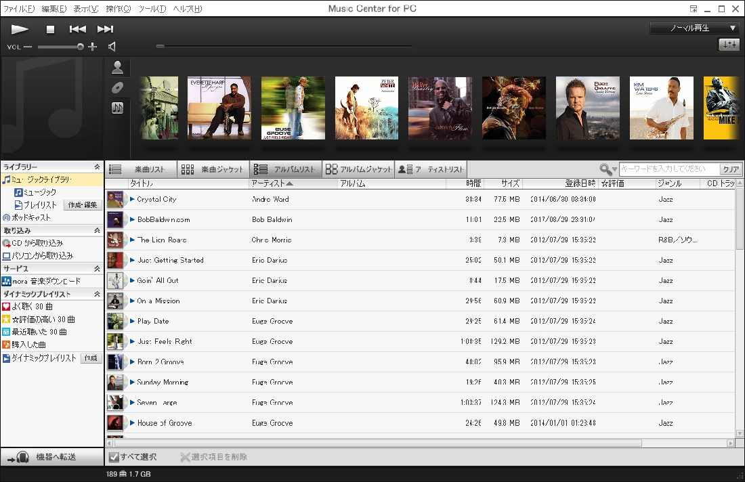
Task: Open the ヘルプ(H) menu
Action: [x=187, y=9]
